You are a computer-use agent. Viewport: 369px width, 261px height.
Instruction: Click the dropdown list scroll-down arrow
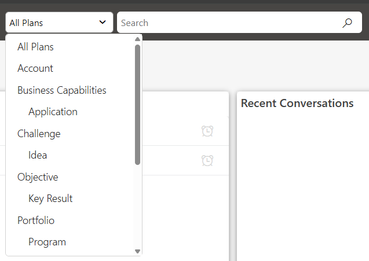tap(138, 251)
